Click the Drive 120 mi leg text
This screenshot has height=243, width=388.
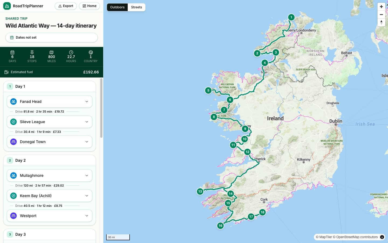tap(40, 185)
